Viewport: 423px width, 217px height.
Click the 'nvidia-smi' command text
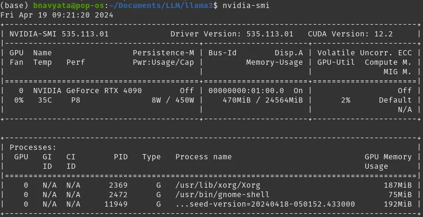[246, 5]
